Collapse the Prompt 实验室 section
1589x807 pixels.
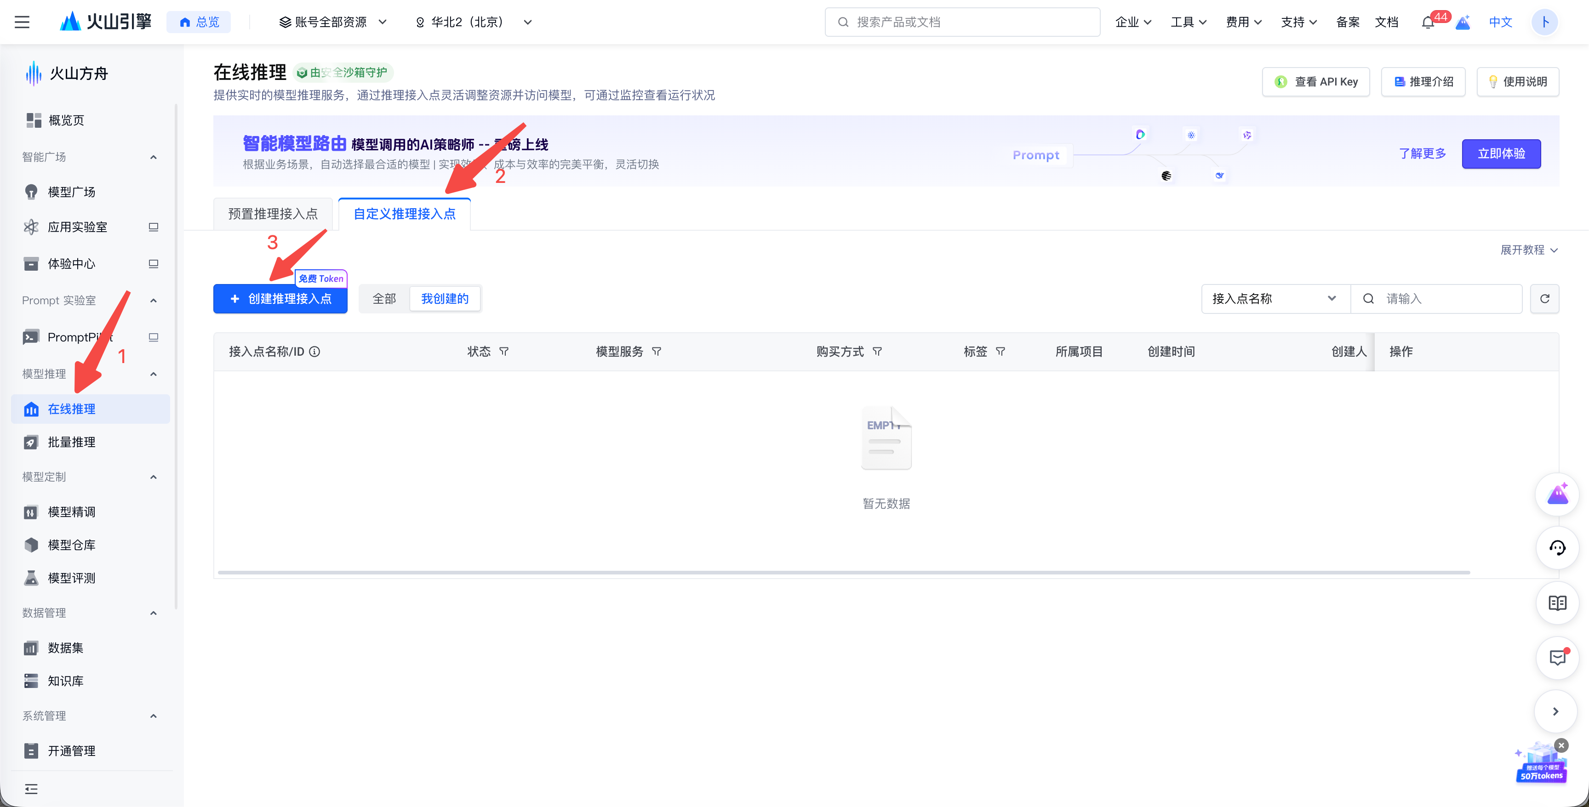point(154,300)
